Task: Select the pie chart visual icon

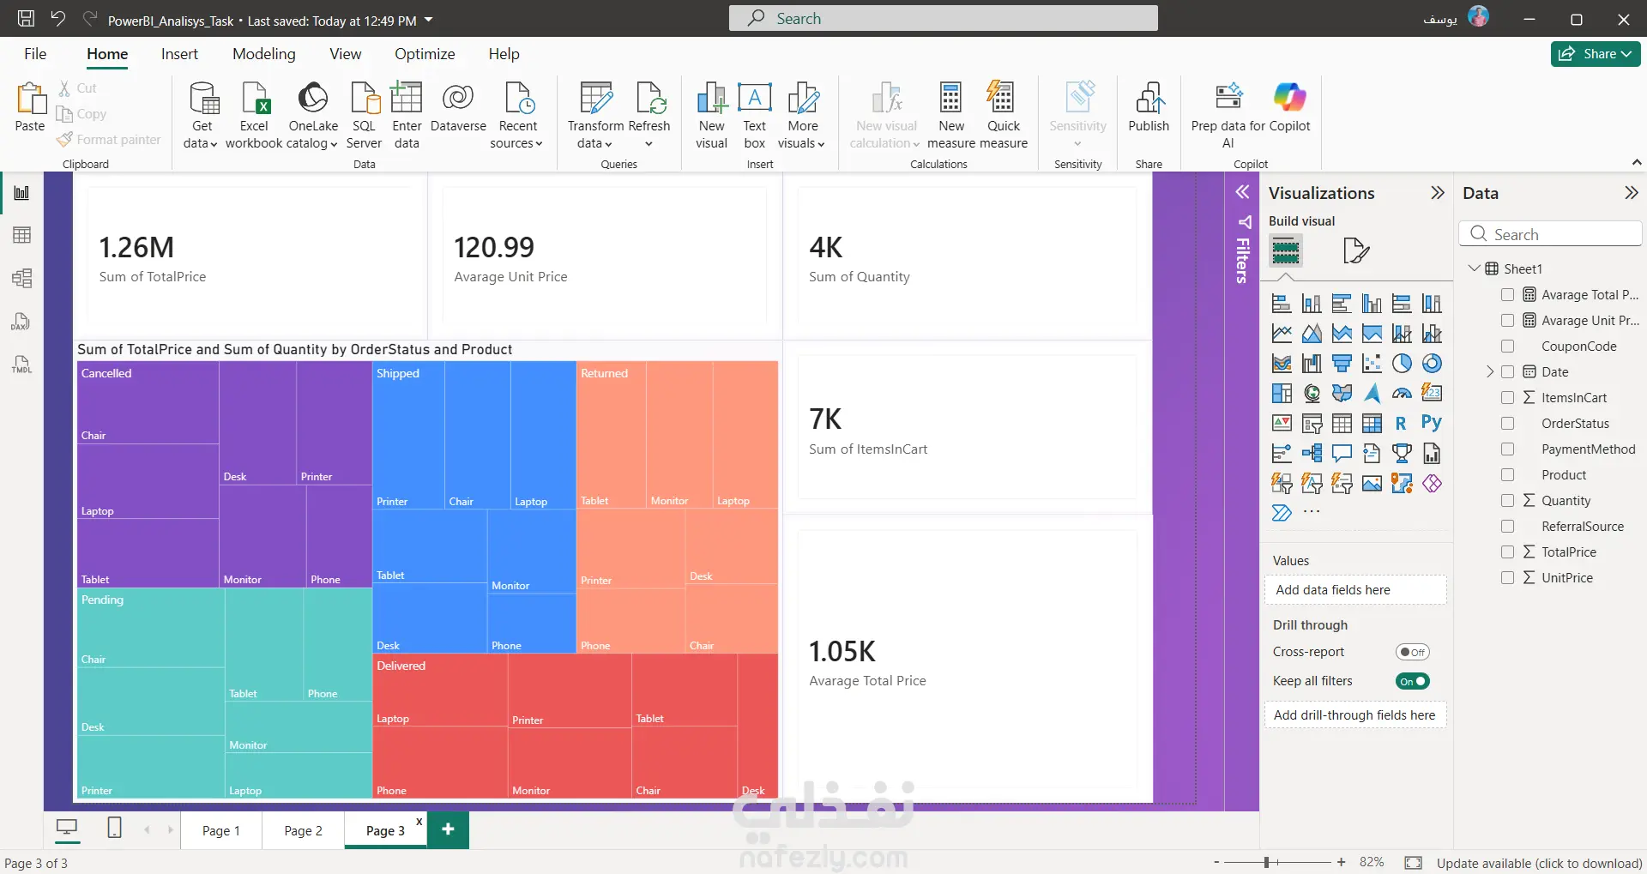Action: [x=1402, y=364]
